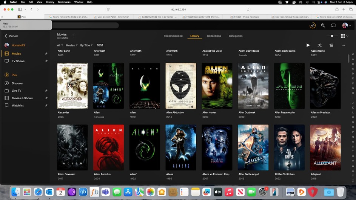Switch to User Control Panel tab
Image resolution: width=356 pixels, height=200 pixels.
click(x=111, y=17)
